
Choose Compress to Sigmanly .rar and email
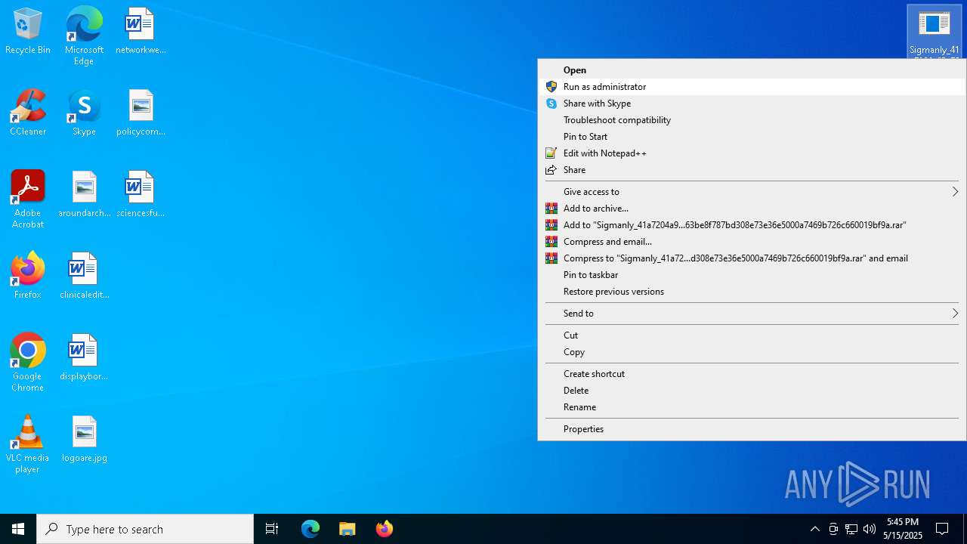pyautogui.click(x=752, y=258)
